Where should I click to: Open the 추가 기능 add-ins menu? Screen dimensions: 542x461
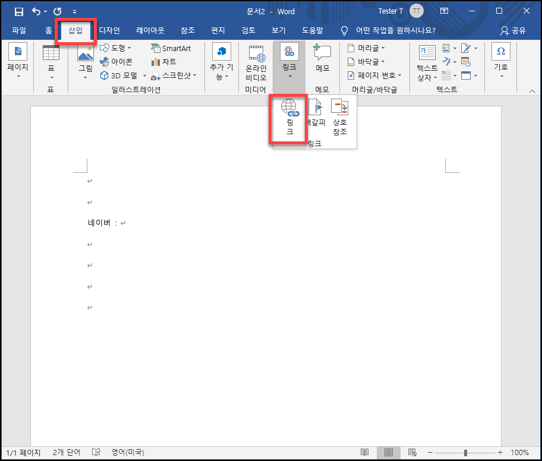[221, 62]
